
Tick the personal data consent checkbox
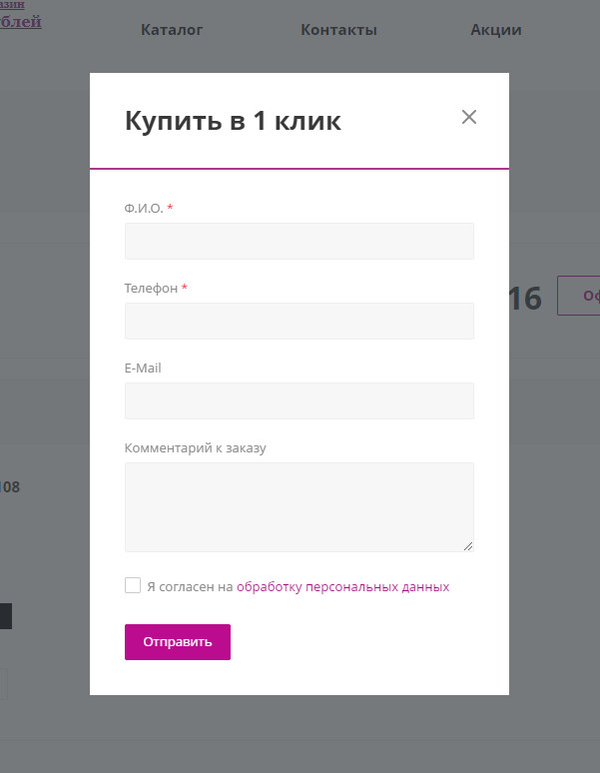[x=133, y=585]
